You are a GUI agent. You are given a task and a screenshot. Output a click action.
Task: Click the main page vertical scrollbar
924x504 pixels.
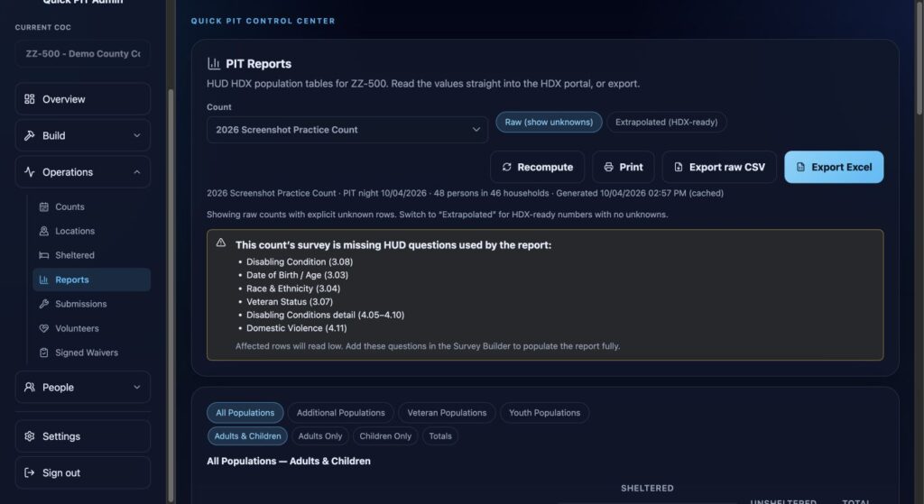[x=919, y=58]
